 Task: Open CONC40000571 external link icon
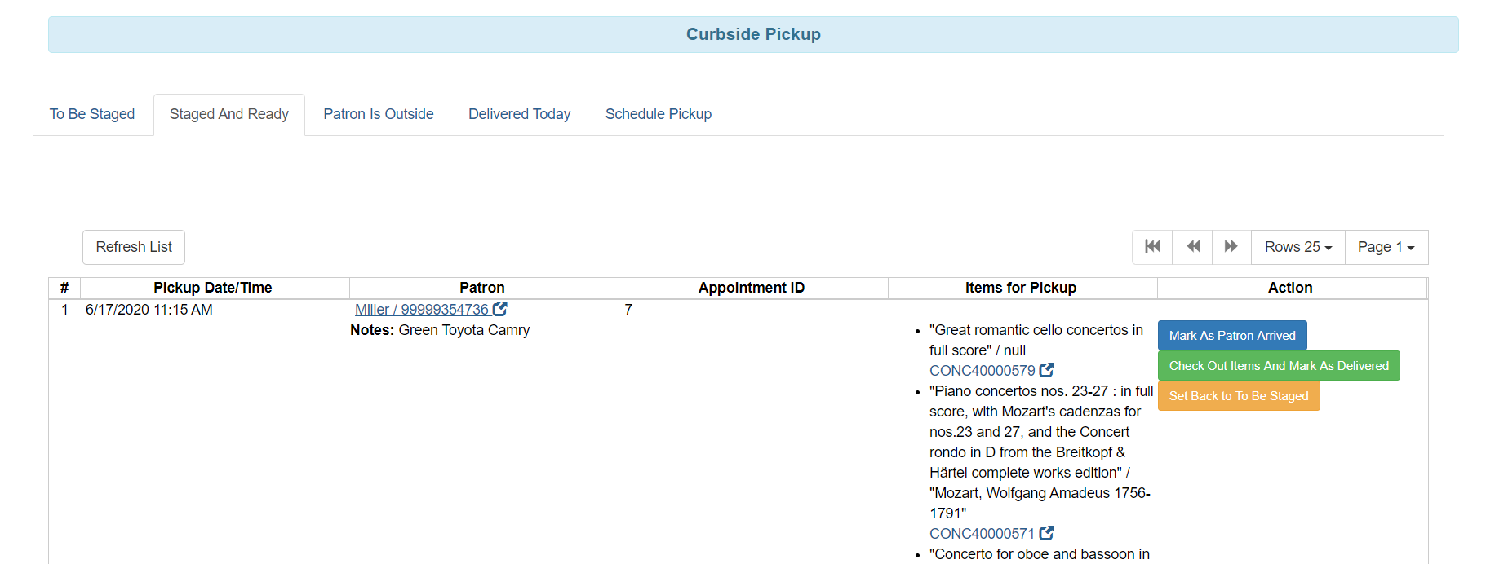coord(1047,533)
